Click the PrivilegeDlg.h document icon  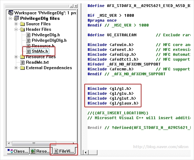(28, 35)
